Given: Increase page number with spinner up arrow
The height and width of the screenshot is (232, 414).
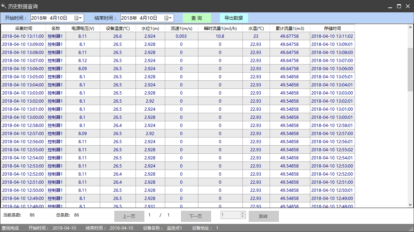Looking at the screenshot, I should click(242, 213).
